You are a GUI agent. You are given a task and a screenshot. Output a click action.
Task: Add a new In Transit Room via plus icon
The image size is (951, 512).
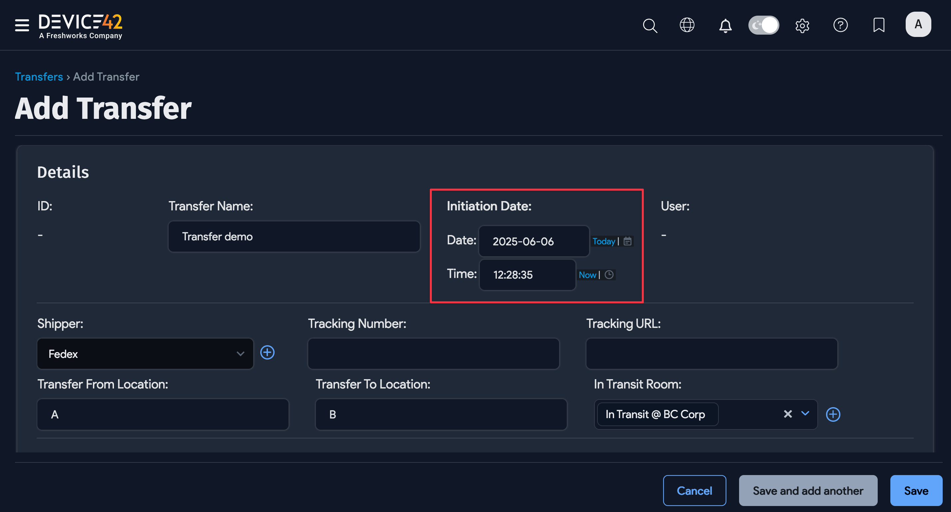click(833, 414)
